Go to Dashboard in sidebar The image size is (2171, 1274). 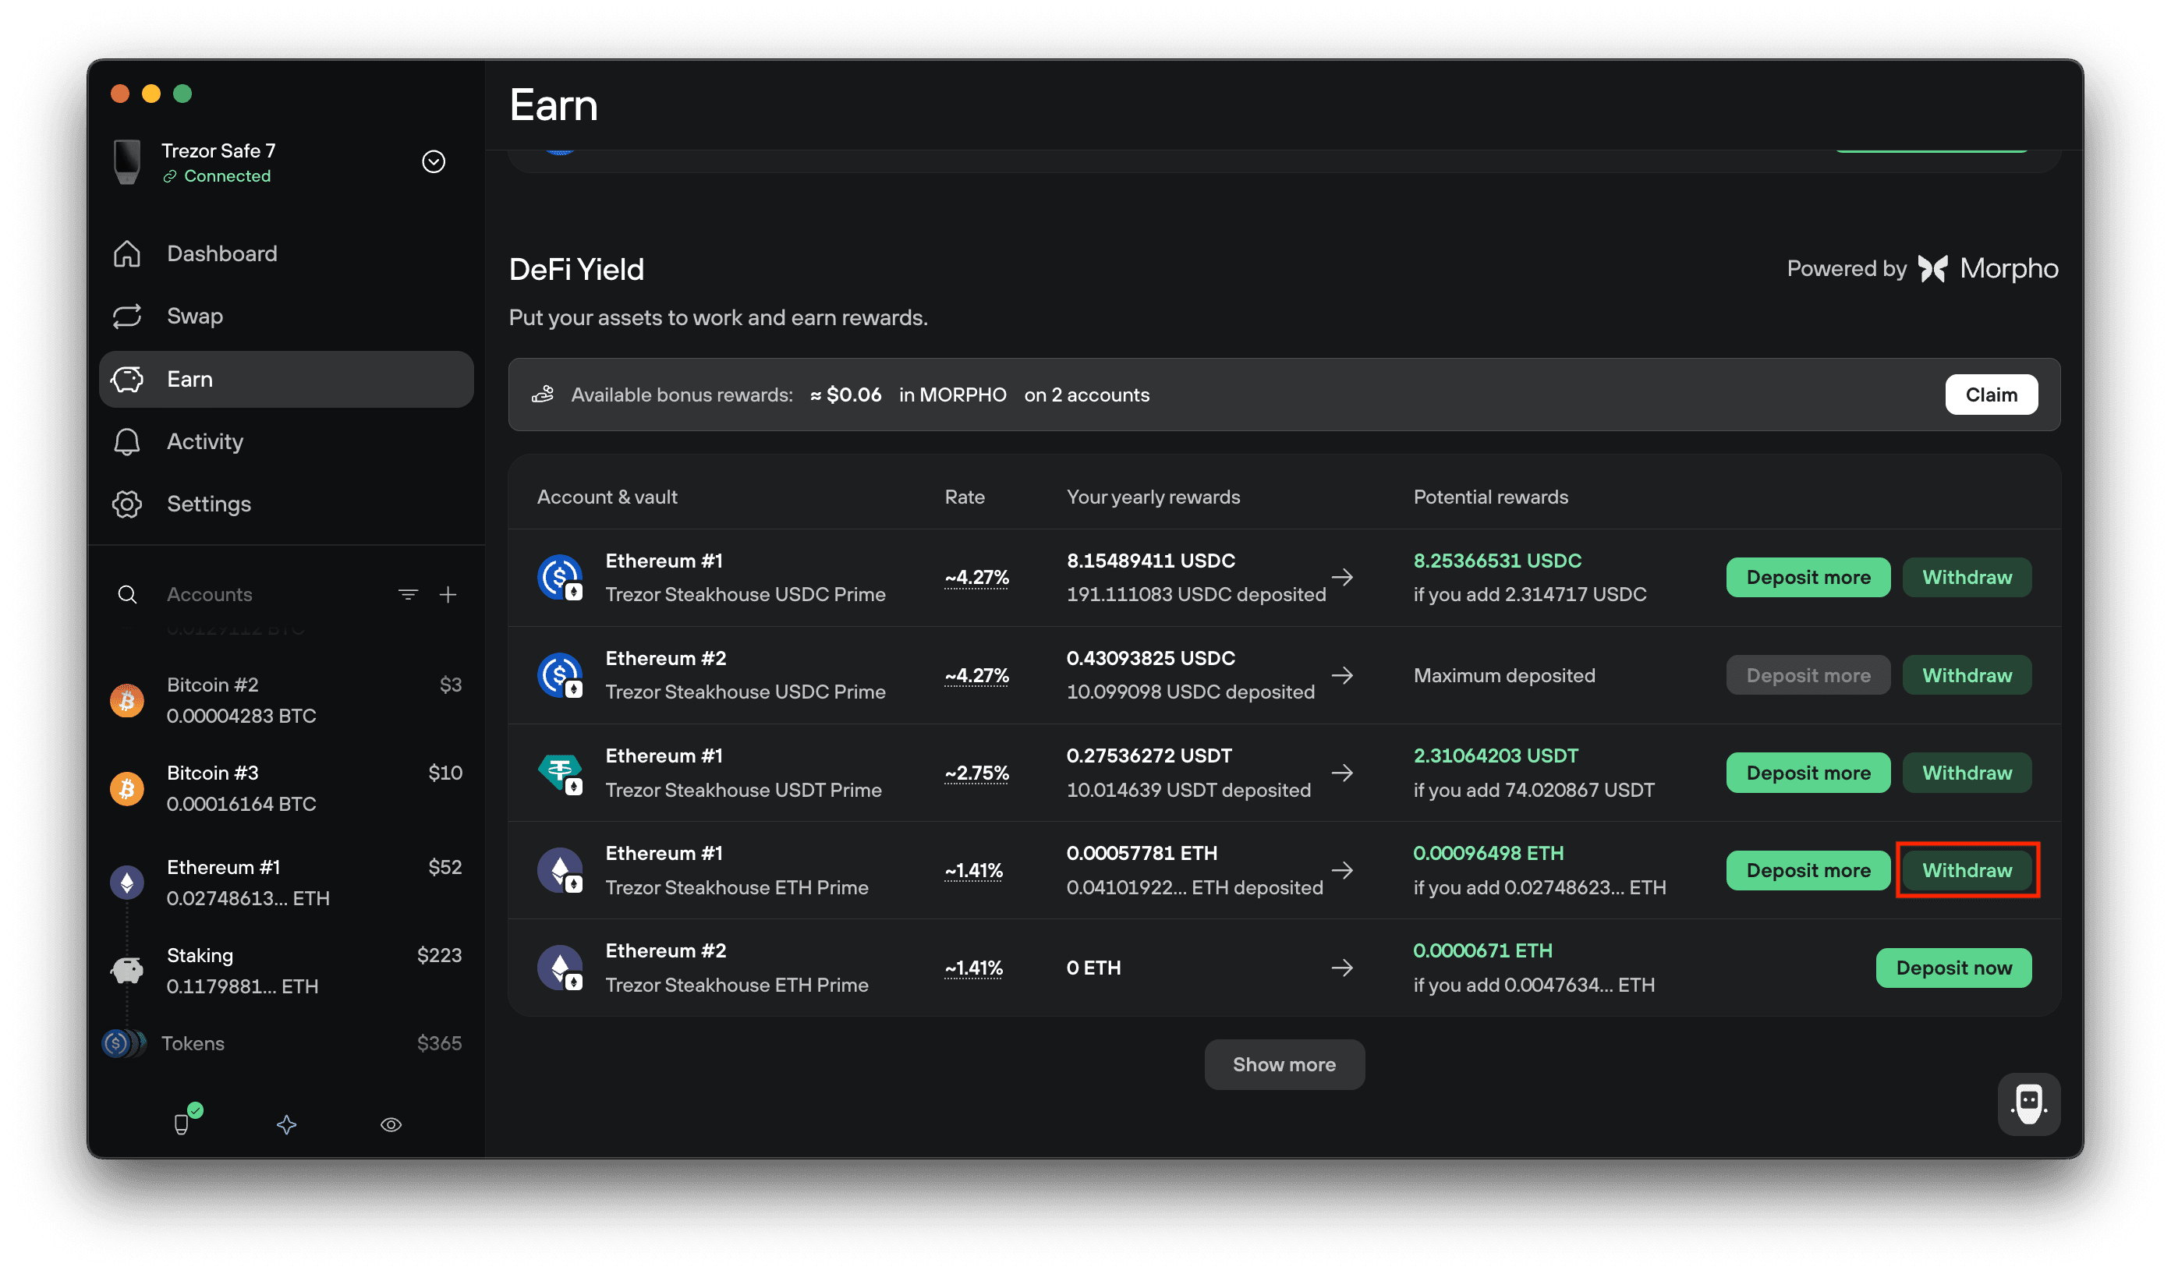(x=286, y=253)
